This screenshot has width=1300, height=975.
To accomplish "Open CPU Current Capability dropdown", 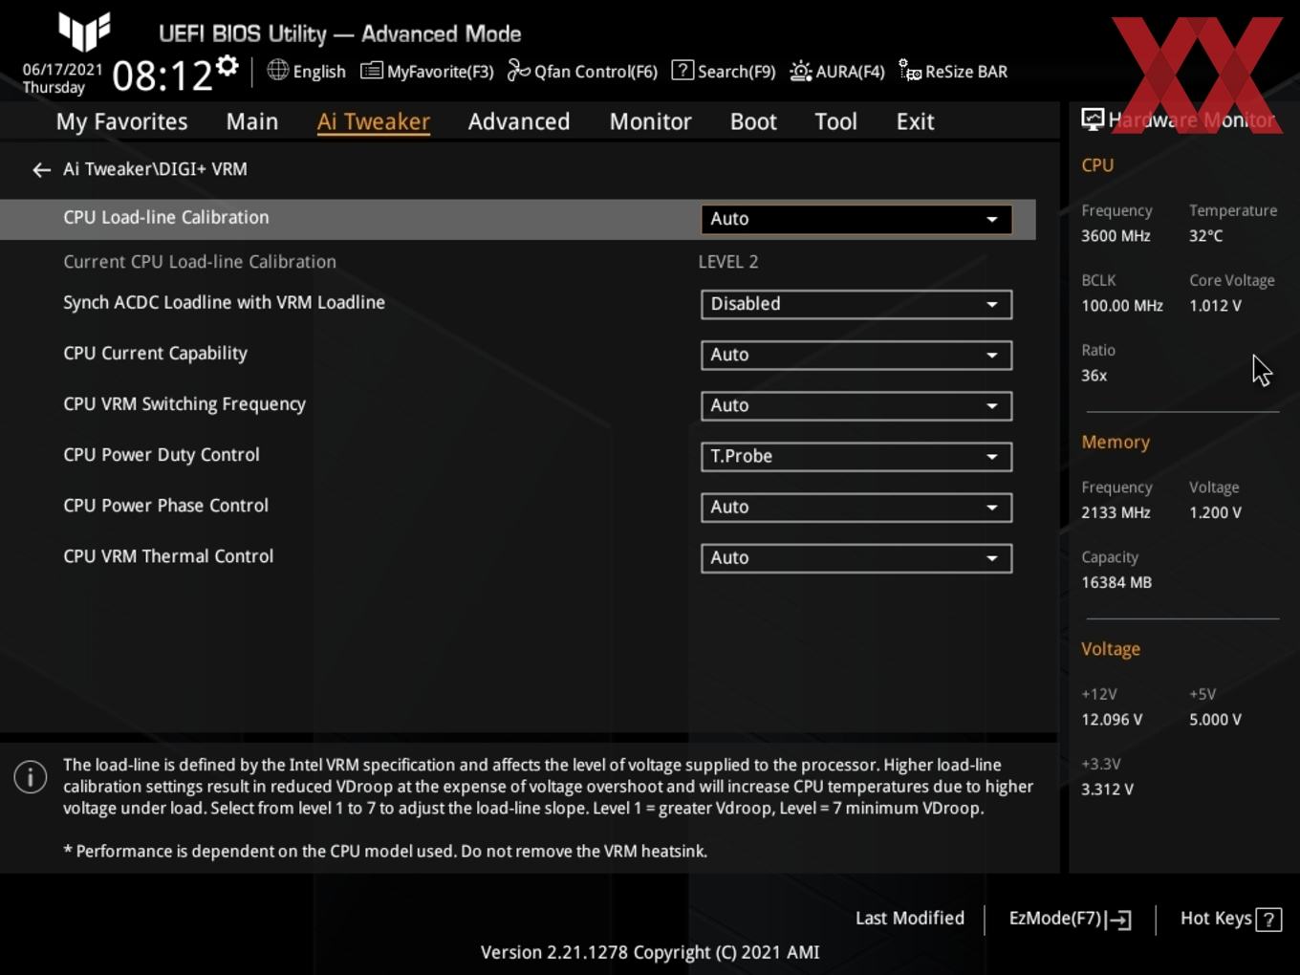I will (x=856, y=355).
